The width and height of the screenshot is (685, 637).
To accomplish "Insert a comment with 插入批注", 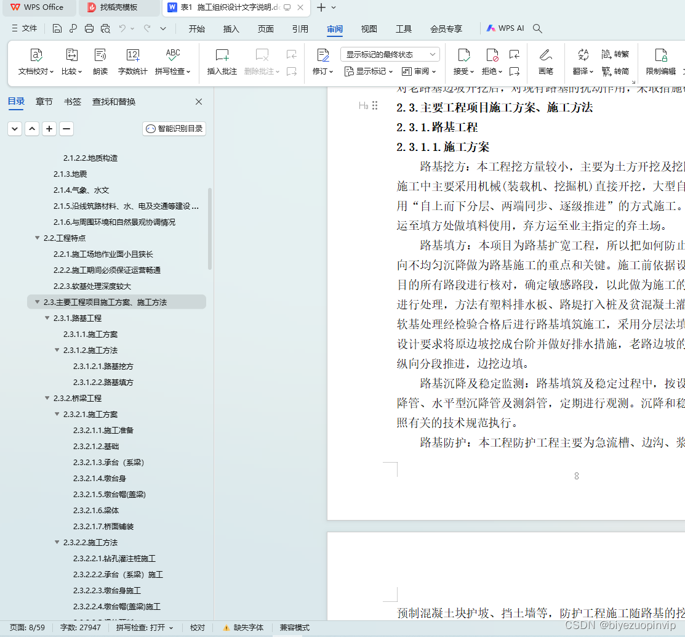I will 222,62.
